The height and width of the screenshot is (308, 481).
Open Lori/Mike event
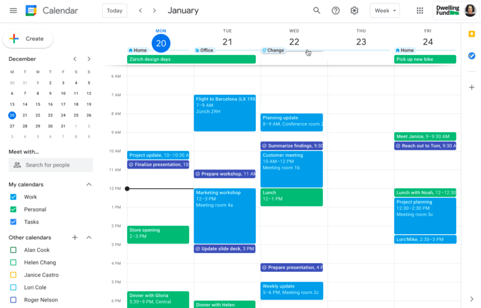425,239
